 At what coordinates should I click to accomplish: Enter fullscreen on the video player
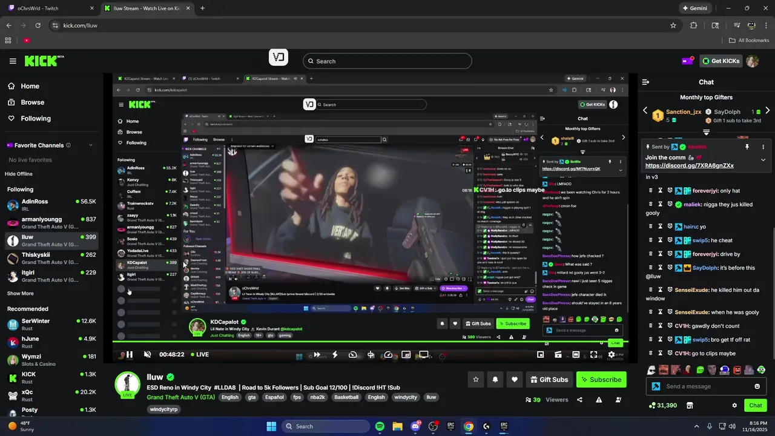coord(593,355)
